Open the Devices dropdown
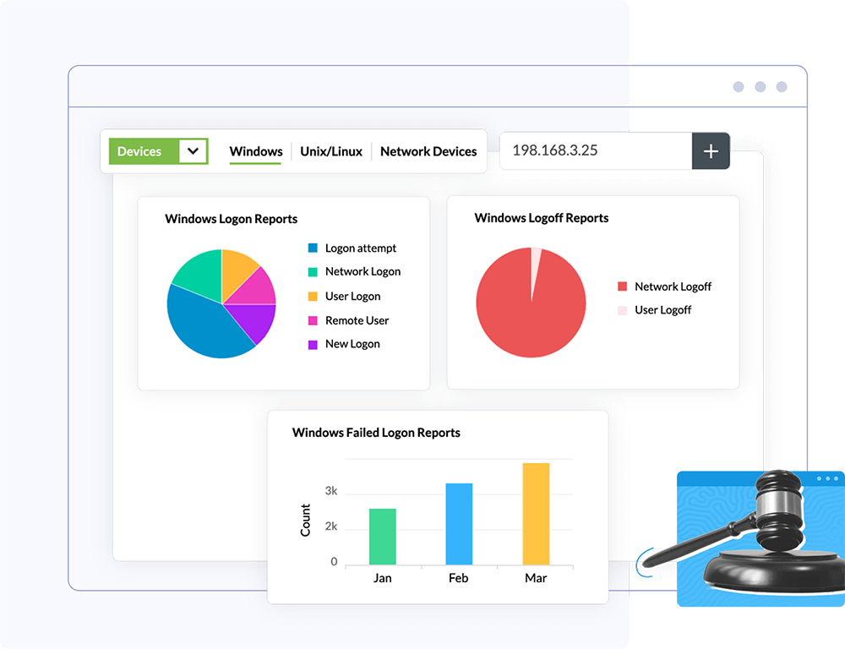This screenshot has width=845, height=649. pos(159,151)
